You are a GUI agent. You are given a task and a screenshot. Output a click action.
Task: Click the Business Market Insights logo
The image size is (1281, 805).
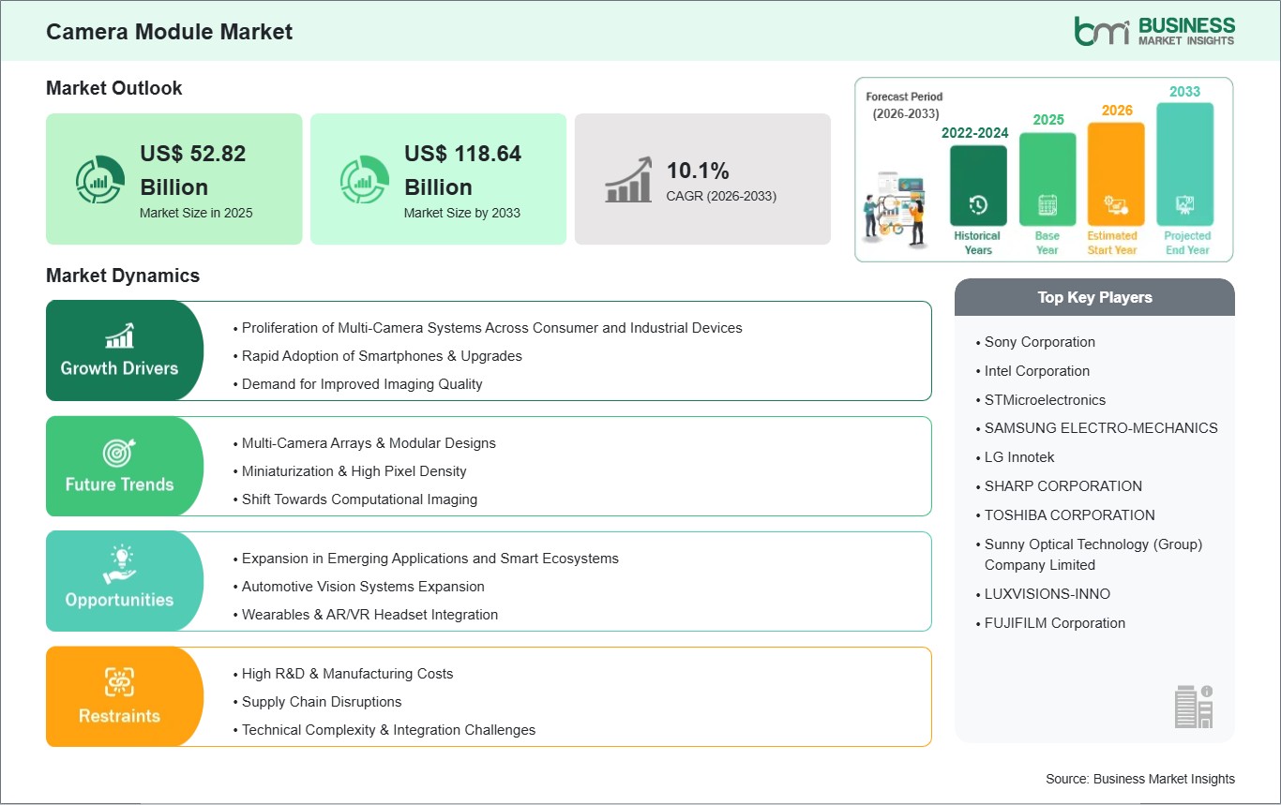pyautogui.click(x=1154, y=31)
